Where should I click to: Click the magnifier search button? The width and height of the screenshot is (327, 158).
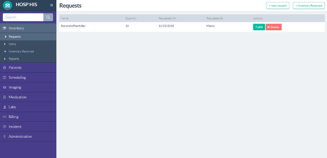point(48,17)
